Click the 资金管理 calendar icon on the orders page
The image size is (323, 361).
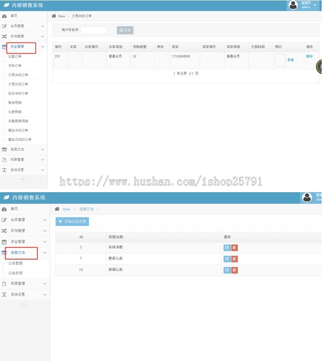[4, 47]
